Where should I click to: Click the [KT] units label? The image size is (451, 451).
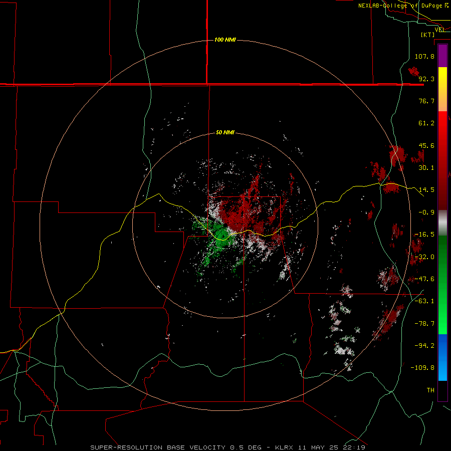[428, 35]
